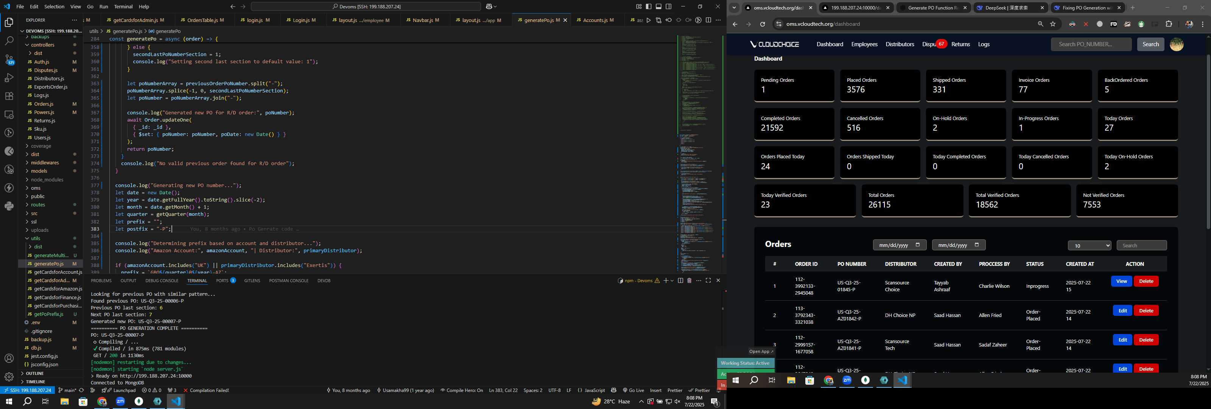This screenshot has width=1211, height=409.
Task: Toggle Insert mode in the status bar
Action: 655,390
